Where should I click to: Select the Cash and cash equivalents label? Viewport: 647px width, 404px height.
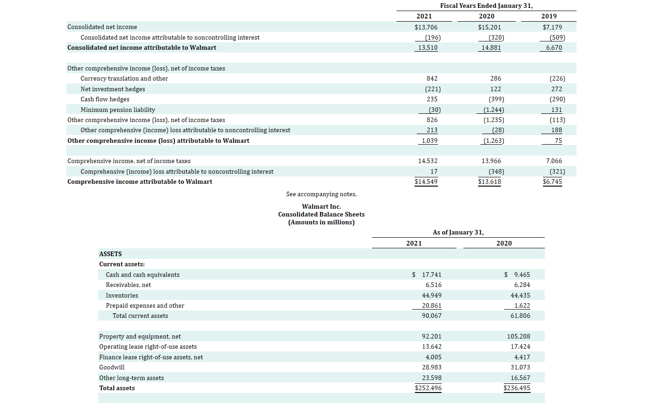tap(142, 274)
